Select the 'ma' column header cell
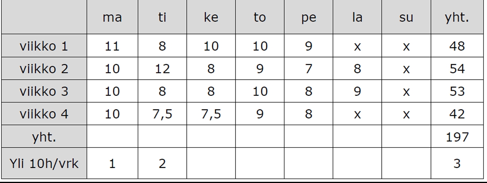The height and width of the screenshot is (183, 487). [x=112, y=18]
